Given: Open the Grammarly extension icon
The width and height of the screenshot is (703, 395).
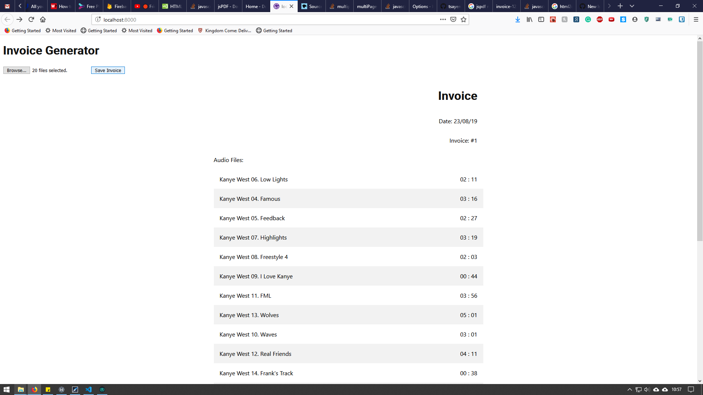Looking at the screenshot, I should pos(588,20).
